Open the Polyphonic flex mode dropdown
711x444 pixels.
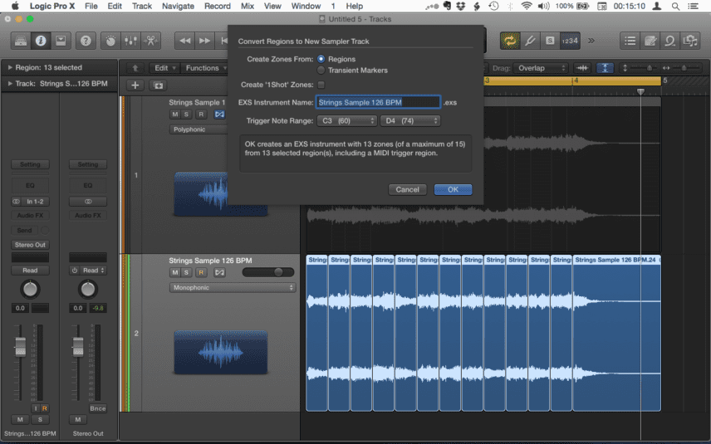(199, 129)
